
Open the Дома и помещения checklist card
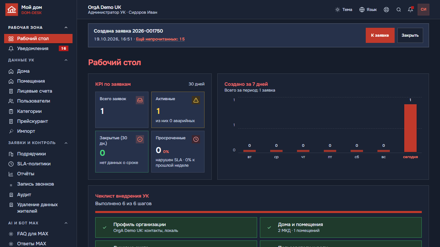pos(341,227)
